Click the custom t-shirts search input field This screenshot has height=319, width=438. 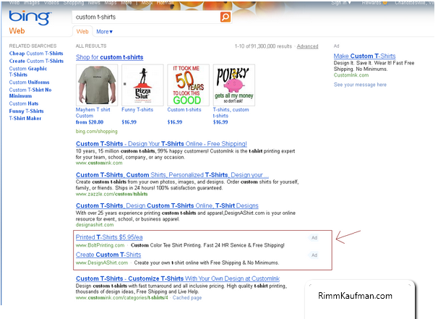pos(145,16)
